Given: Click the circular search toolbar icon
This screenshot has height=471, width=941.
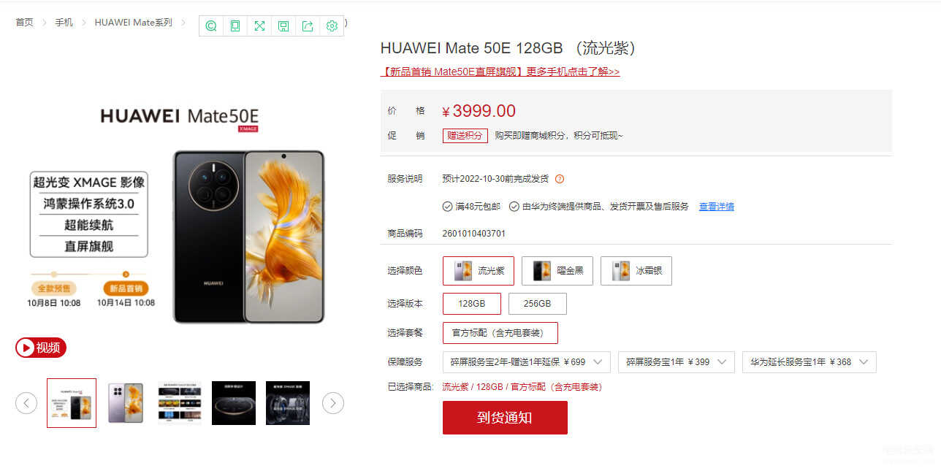Looking at the screenshot, I should point(211,26).
